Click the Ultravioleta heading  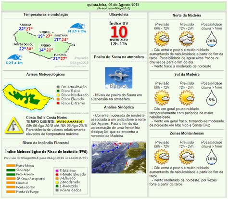pos(119,14)
